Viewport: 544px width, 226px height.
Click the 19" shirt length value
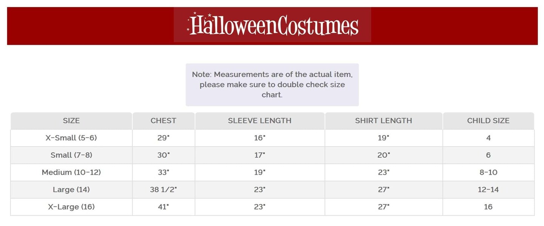tap(383, 138)
